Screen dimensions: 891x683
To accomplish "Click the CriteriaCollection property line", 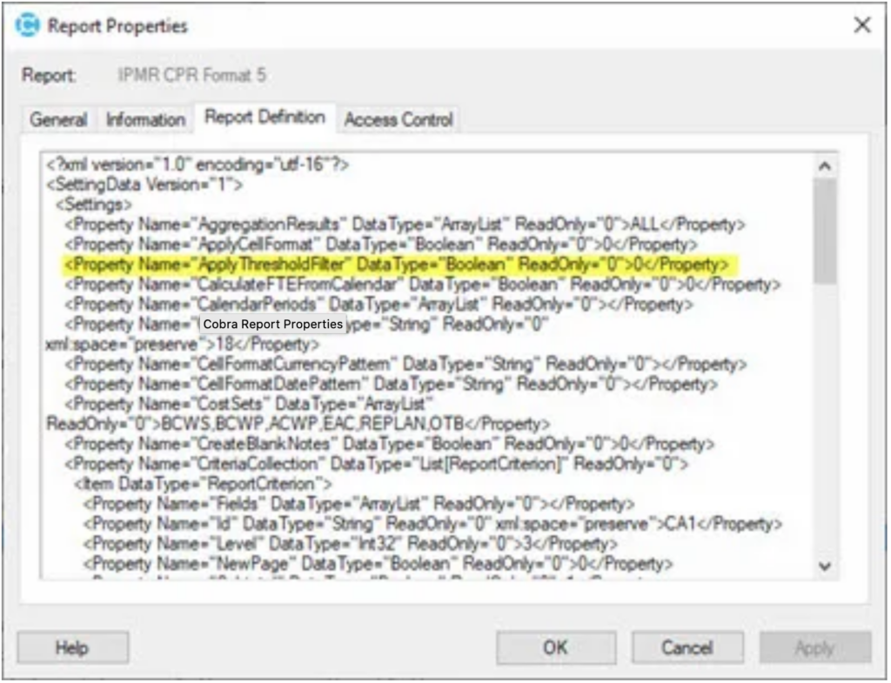I will tap(376, 465).
